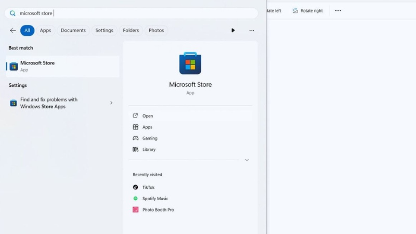Image resolution: width=416 pixels, height=234 pixels.
Task: Click Open to launch Microsoft Store
Action: pos(148,116)
